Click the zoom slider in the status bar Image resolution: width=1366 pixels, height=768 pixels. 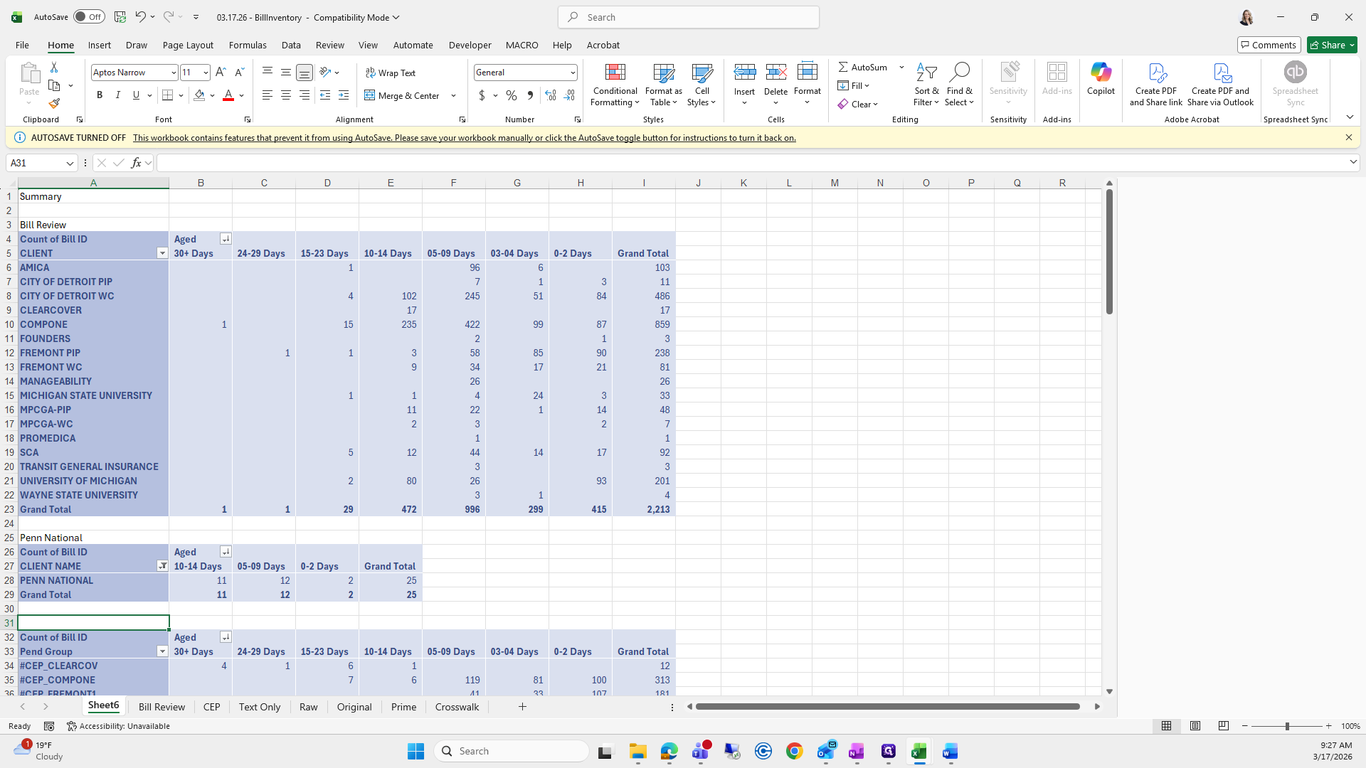coord(1286,726)
